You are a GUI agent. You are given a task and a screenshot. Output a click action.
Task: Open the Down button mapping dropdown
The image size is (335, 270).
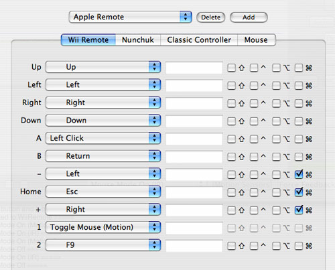click(x=103, y=121)
